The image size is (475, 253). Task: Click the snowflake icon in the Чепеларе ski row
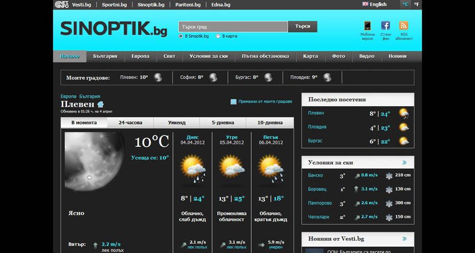tap(389, 217)
